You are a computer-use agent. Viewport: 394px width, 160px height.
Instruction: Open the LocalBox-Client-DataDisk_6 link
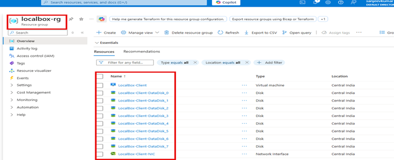coord(143,139)
